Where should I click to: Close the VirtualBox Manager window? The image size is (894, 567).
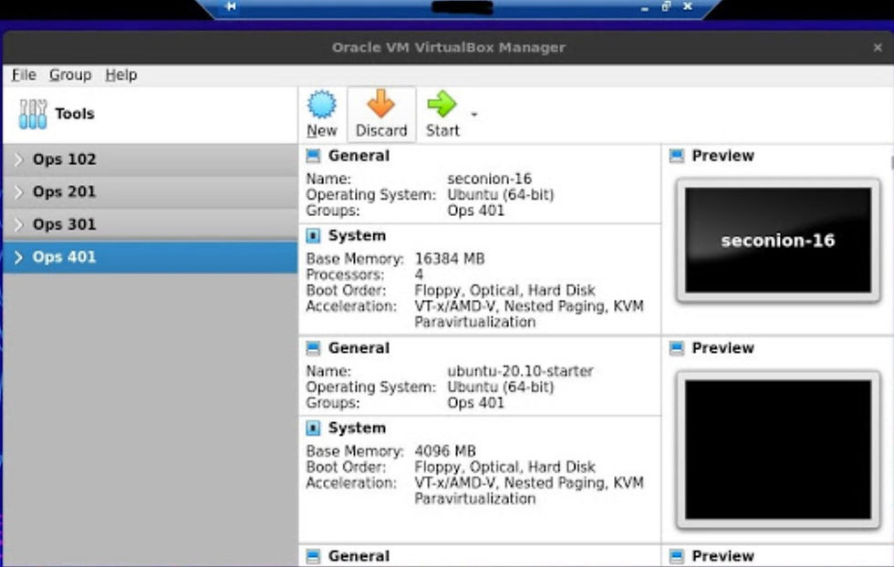point(878,48)
